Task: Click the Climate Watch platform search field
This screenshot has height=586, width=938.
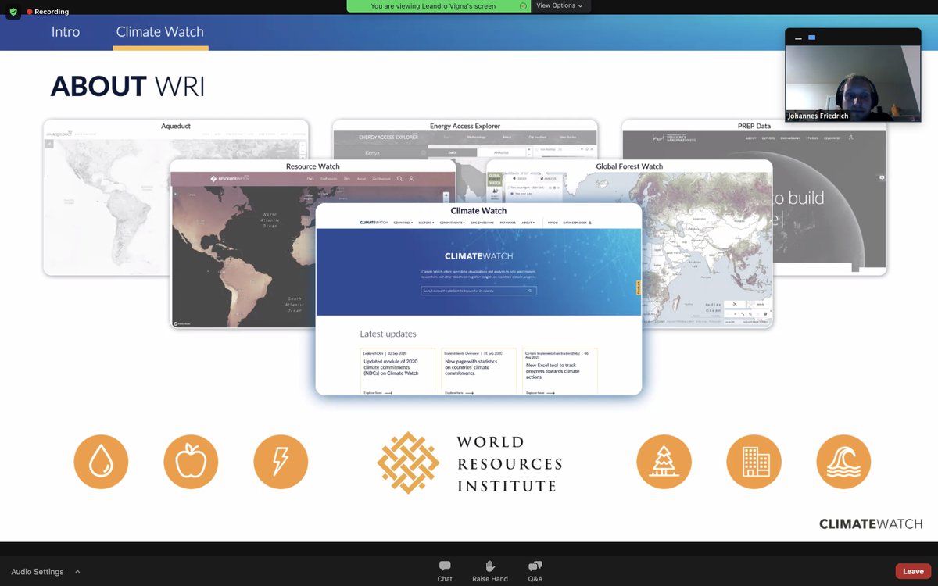Action: click(x=478, y=291)
